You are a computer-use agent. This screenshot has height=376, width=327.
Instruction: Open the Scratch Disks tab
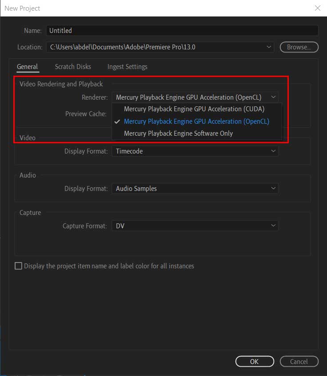pos(73,67)
